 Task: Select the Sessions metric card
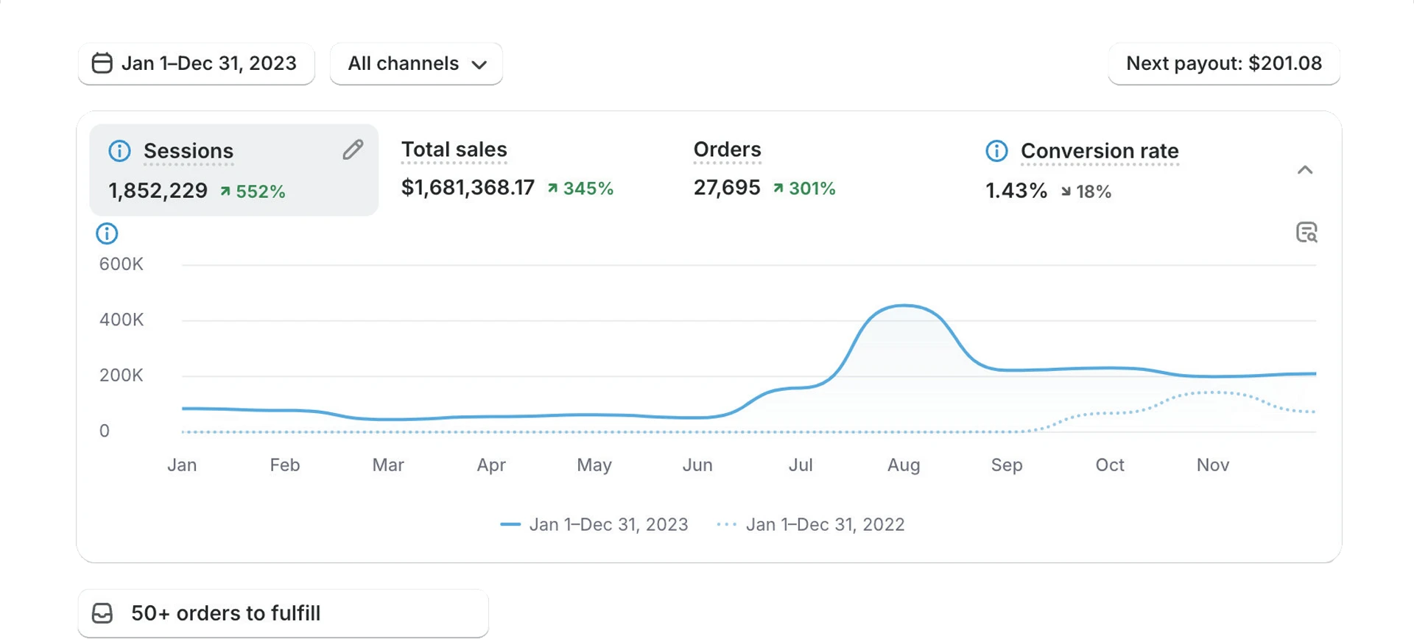click(233, 170)
